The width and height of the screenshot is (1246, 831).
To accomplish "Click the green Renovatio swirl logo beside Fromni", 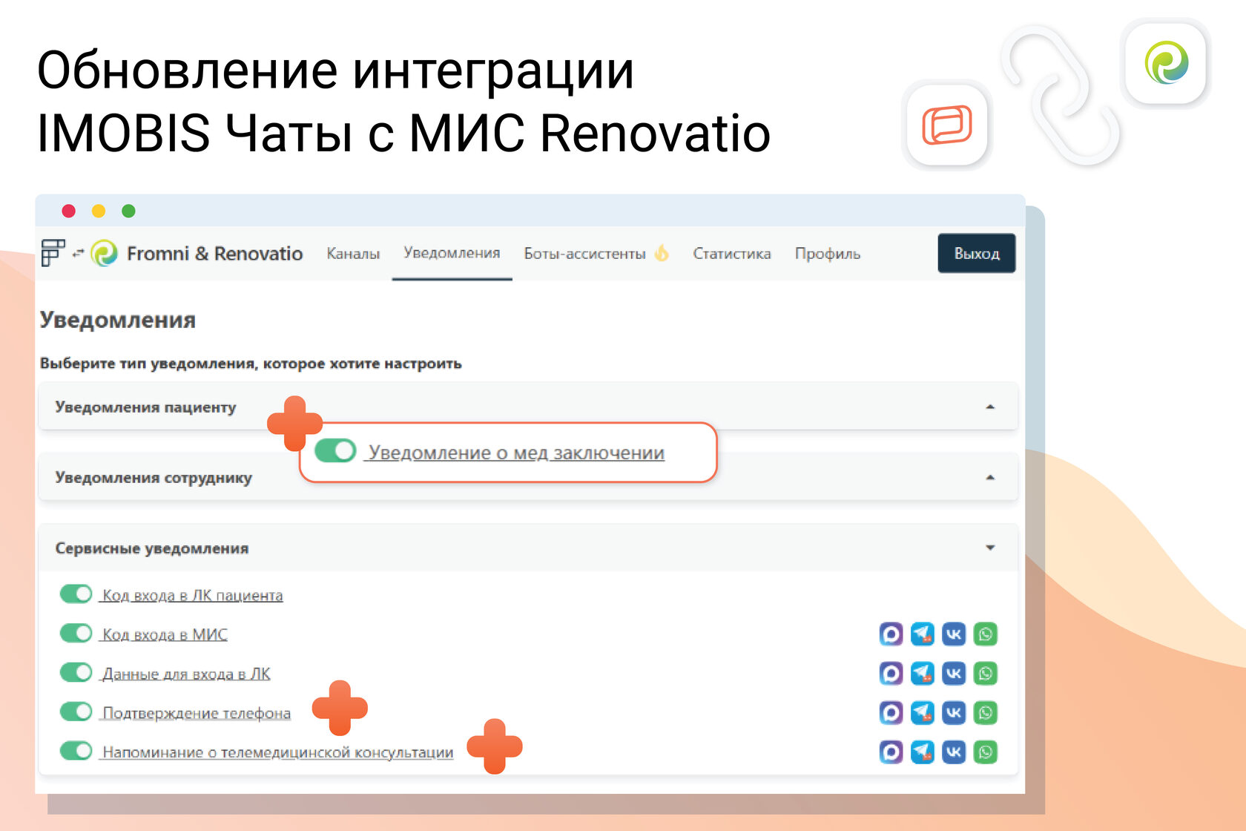I will [x=104, y=253].
